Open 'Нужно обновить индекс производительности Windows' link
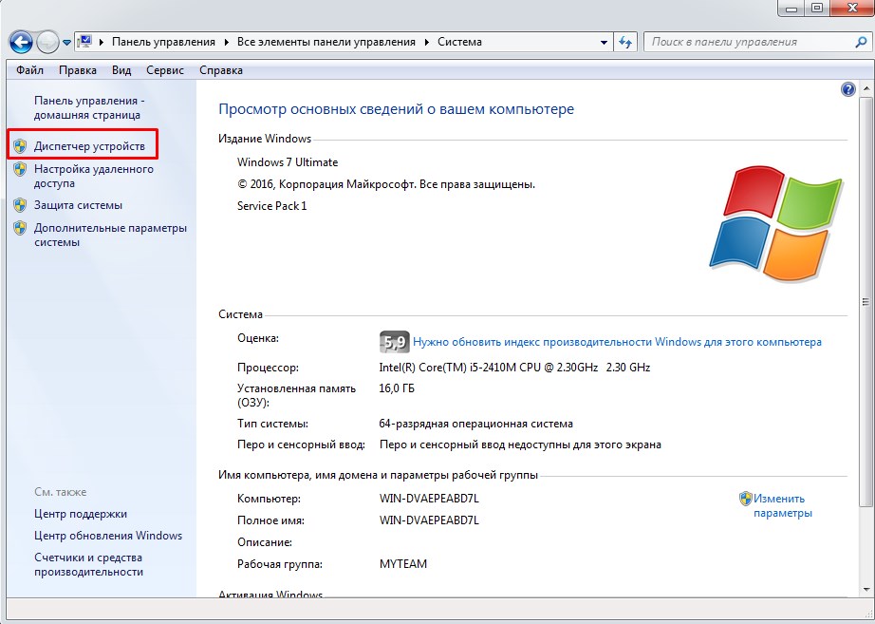The width and height of the screenshot is (875, 624). click(x=617, y=342)
